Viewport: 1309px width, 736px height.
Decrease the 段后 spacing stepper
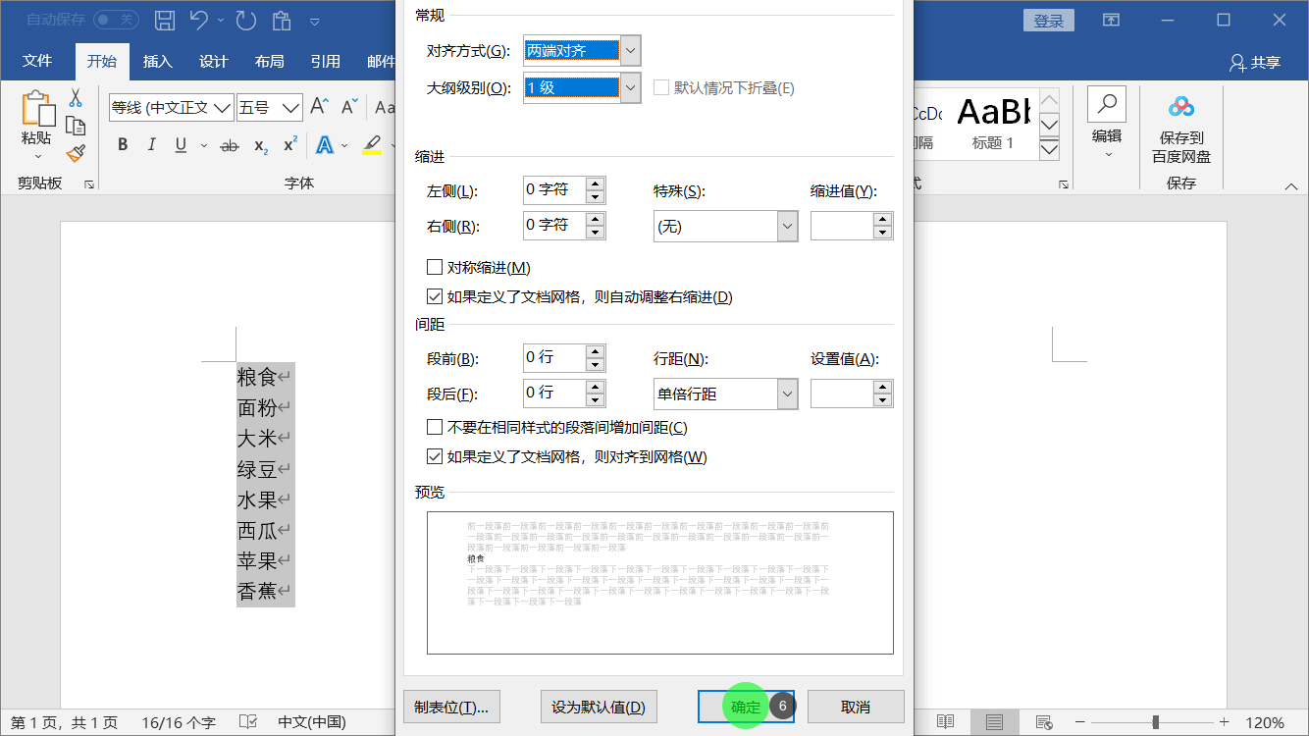[595, 400]
